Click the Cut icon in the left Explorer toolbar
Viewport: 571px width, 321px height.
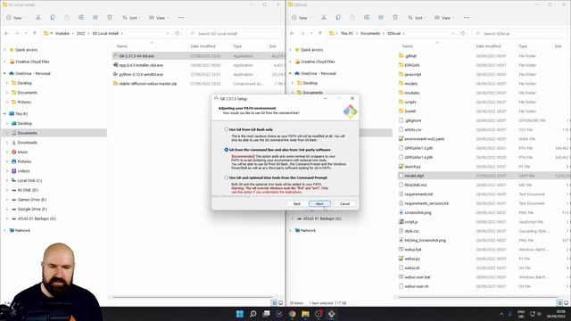tap(38, 18)
